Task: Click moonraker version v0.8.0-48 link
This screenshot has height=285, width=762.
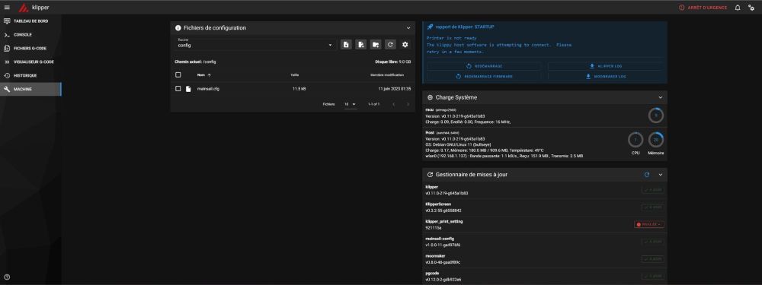Action: point(443,262)
